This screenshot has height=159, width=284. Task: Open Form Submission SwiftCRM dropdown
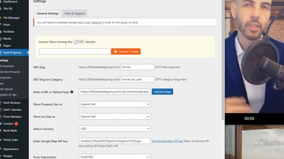coord(114,157)
